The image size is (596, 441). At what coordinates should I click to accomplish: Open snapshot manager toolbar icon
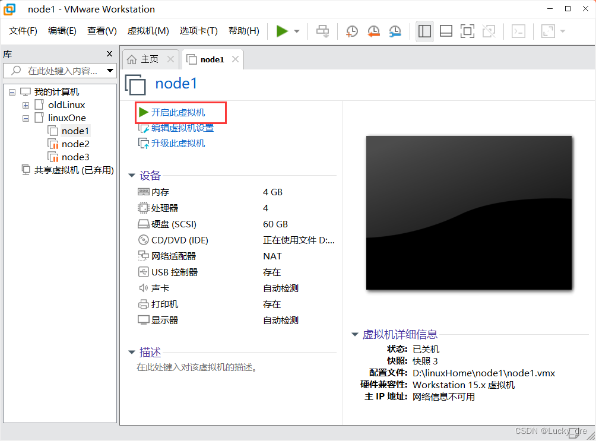click(395, 31)
